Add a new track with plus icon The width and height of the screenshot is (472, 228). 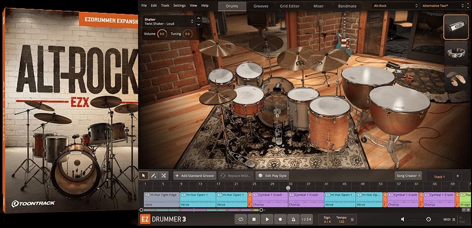pyautogui.click(x=457, y=176)
